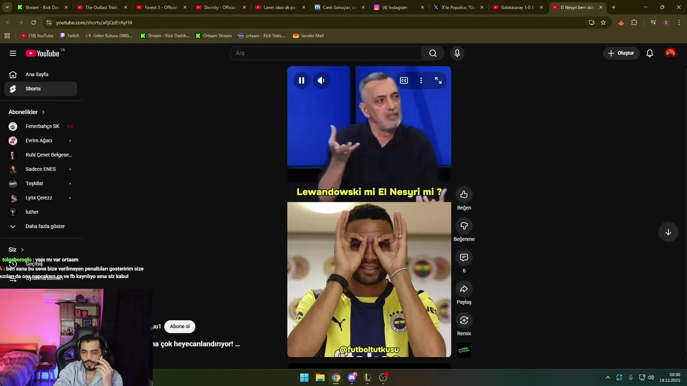Dislike the Short with thumbs-down
This screenshot has height=386, width=687.
464,226
